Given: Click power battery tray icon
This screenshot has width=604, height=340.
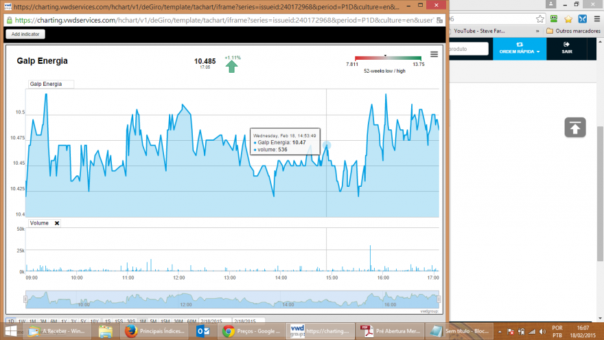Looking at the screenshot, I should pyautogui.click(x=521, y=332).
